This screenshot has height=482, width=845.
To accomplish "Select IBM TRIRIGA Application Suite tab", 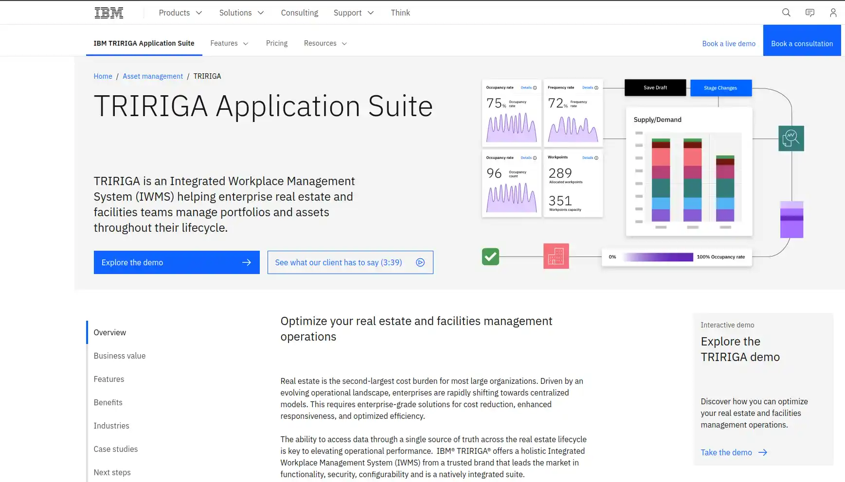I will 144,43.
